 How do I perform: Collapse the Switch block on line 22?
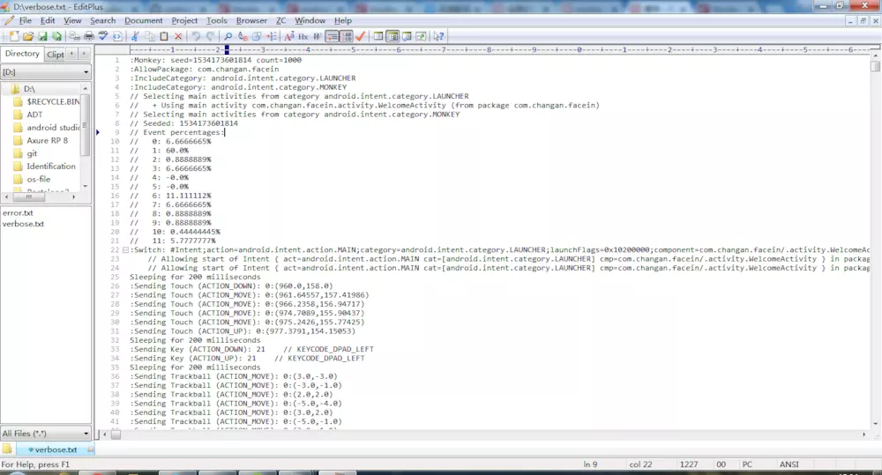(125, 250)
